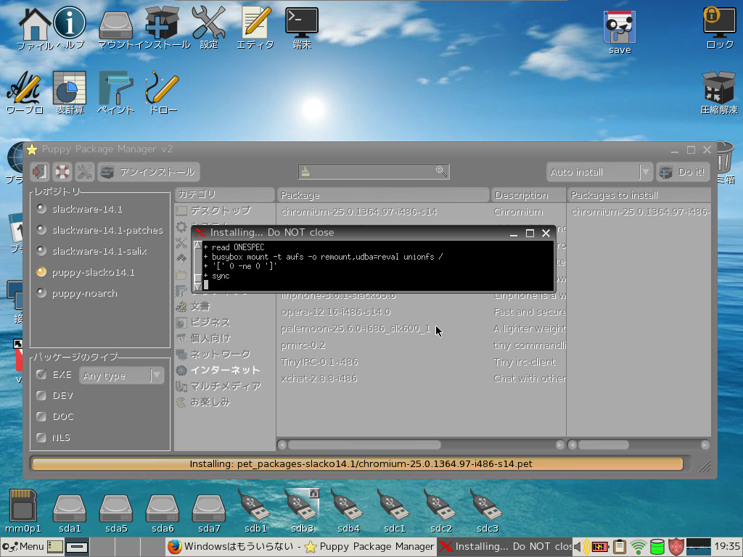This screenshot has height=557, width=743.
Task: Select the ビジネス category
Action: pyautogui.click(x=225, y=323)
